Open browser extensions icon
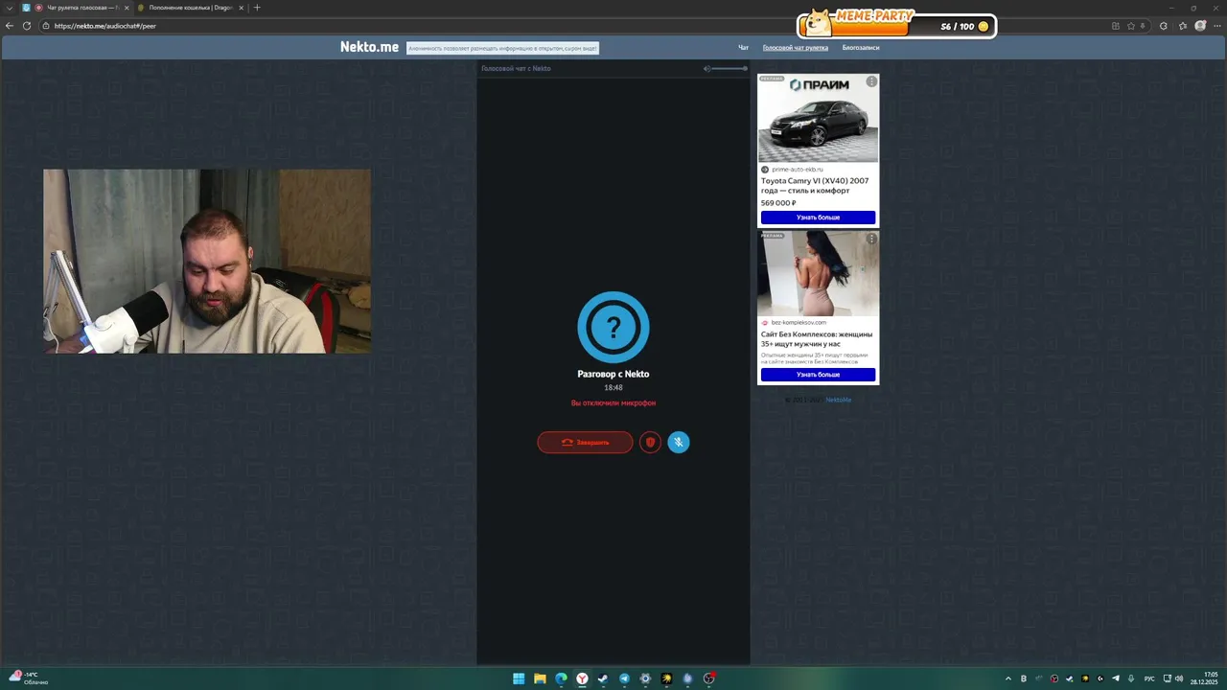 pos(1164,26)
